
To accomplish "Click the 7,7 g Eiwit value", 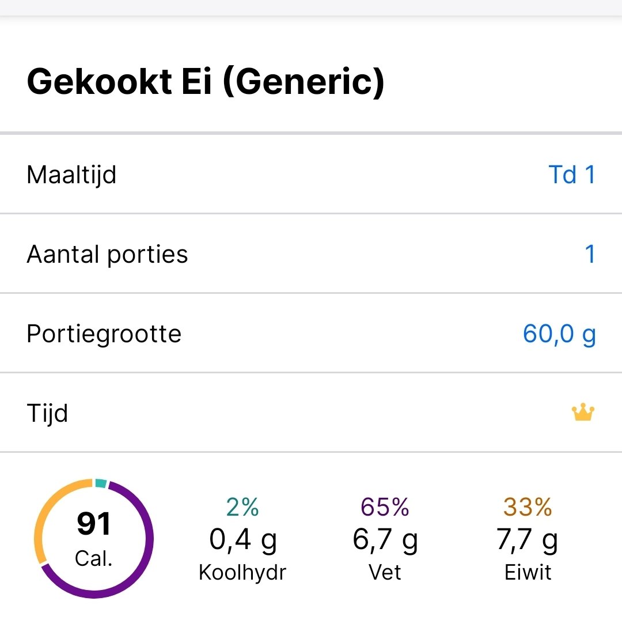I will click(528, 540).
